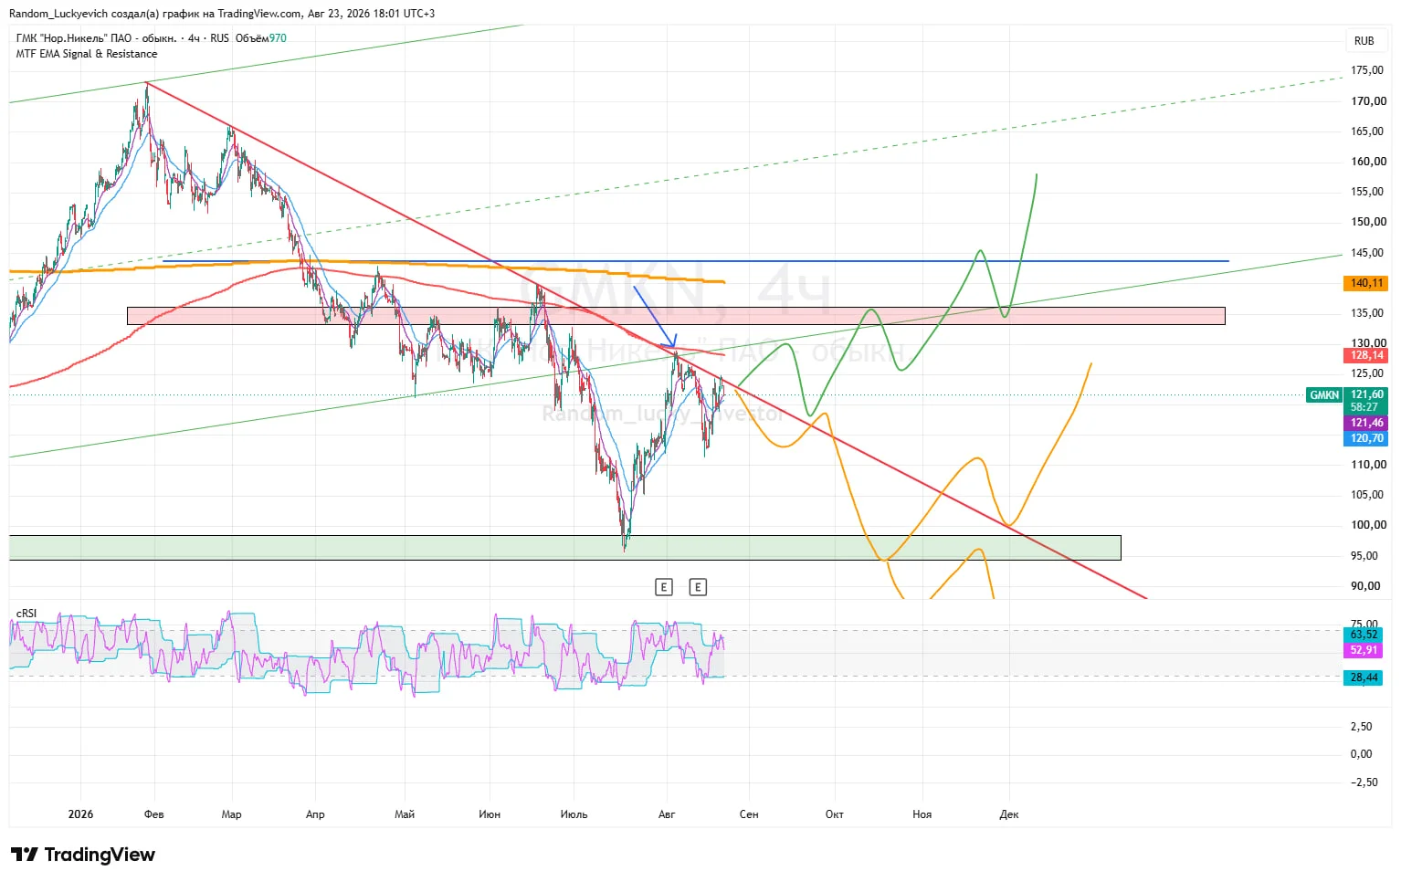Click the 90,00 level on the price axis

(x=1365, y=586)
